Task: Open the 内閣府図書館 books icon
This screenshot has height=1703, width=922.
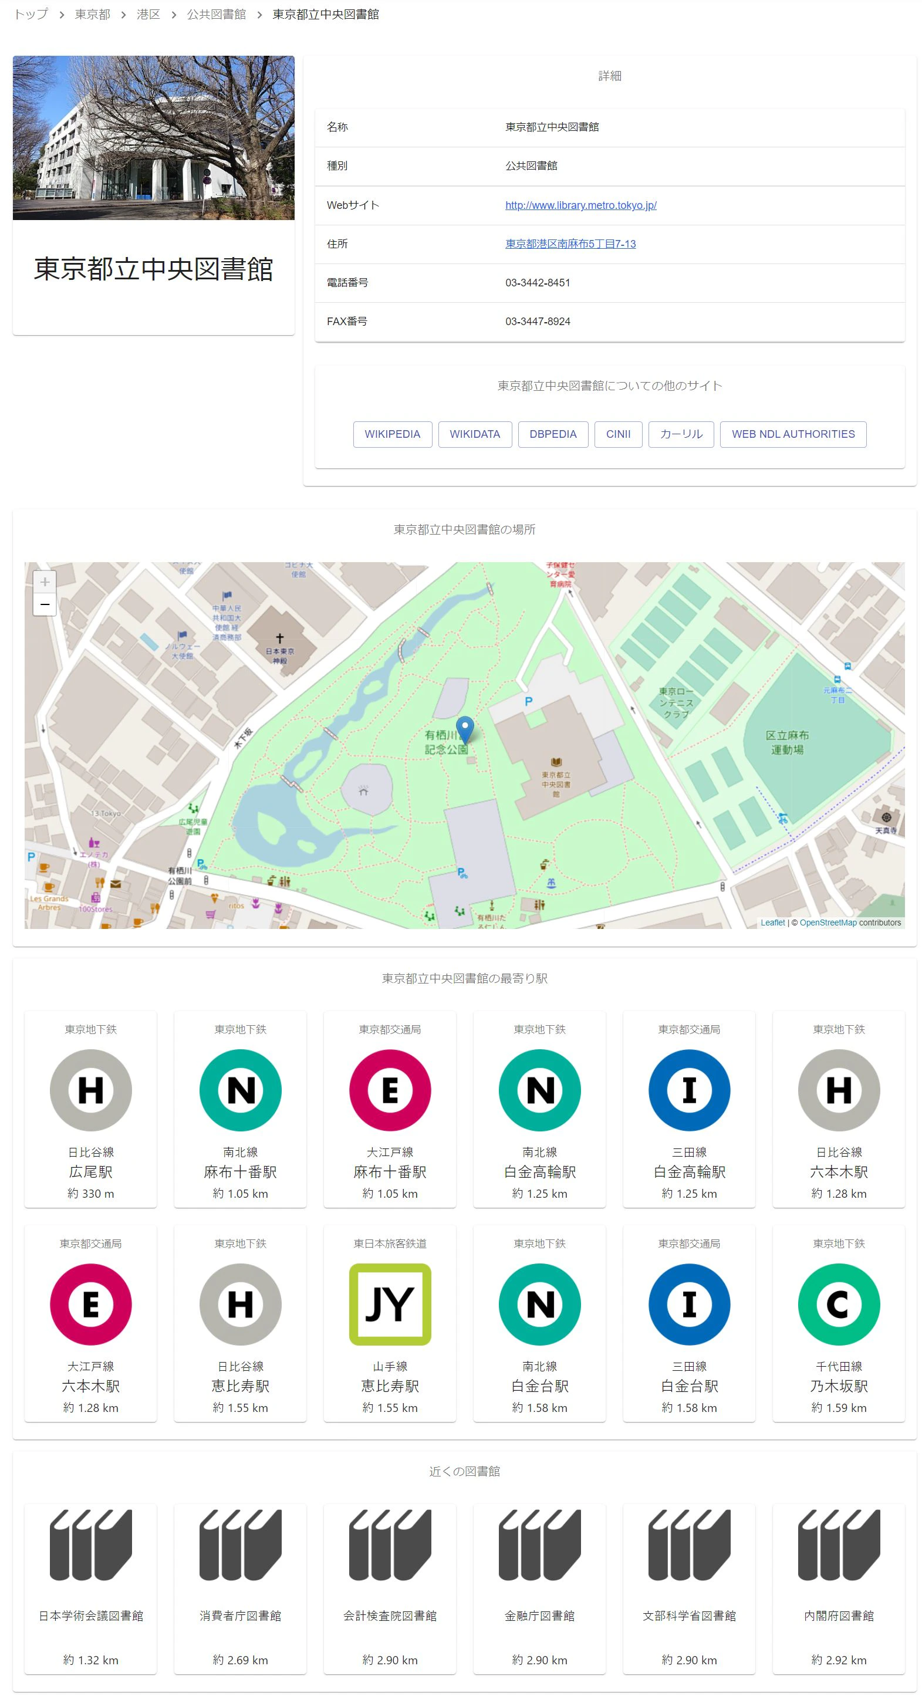Action: click(x=839, y=1545)
